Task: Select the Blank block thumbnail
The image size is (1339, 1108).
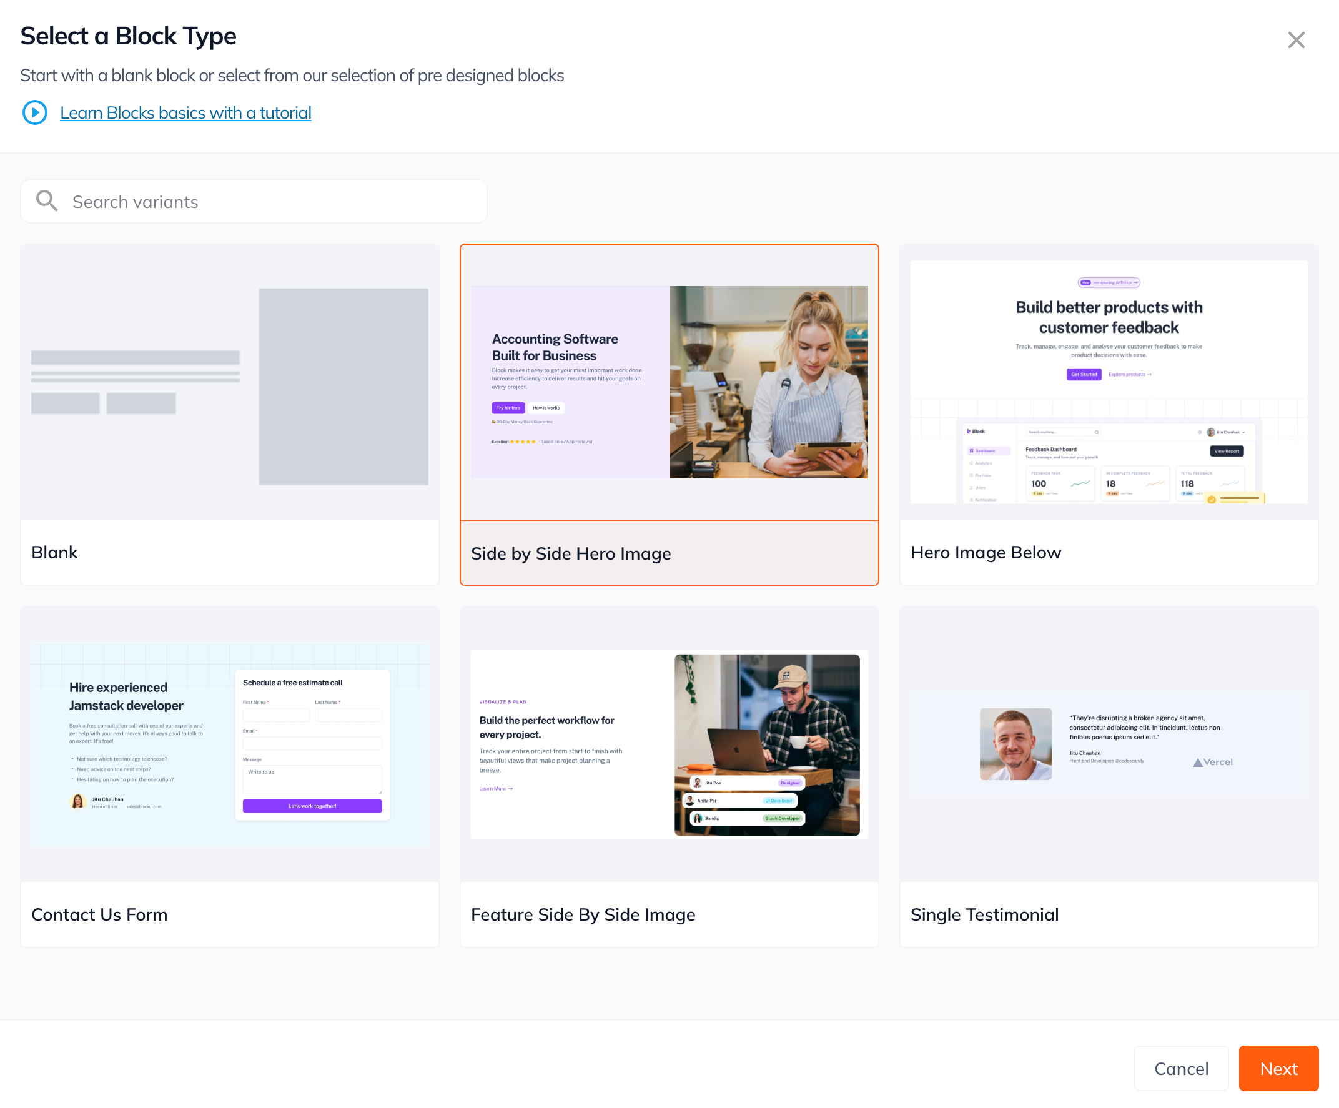Action: pos(230,382)
